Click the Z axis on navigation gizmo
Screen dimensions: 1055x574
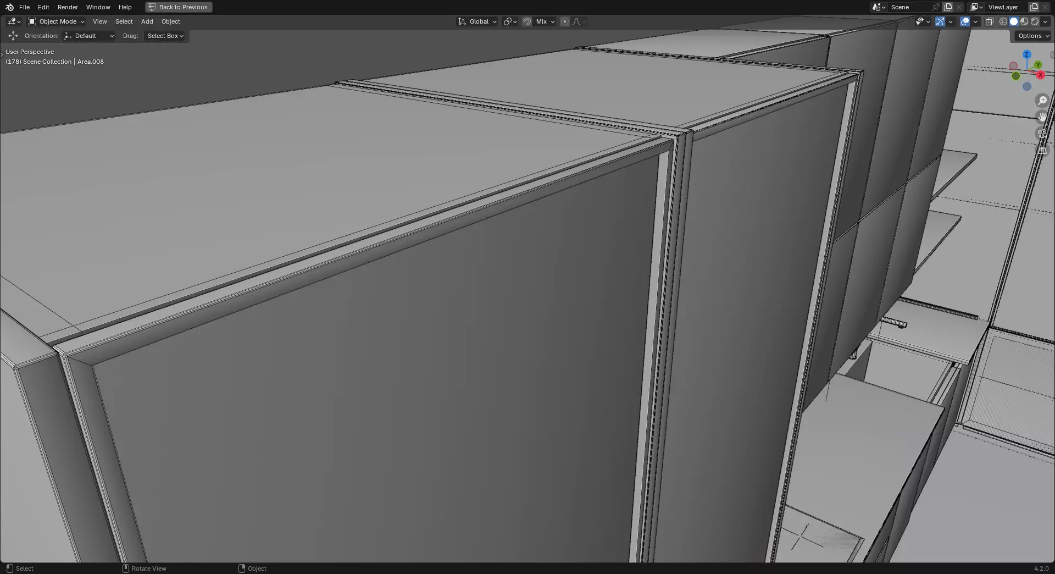(1026, 54)
